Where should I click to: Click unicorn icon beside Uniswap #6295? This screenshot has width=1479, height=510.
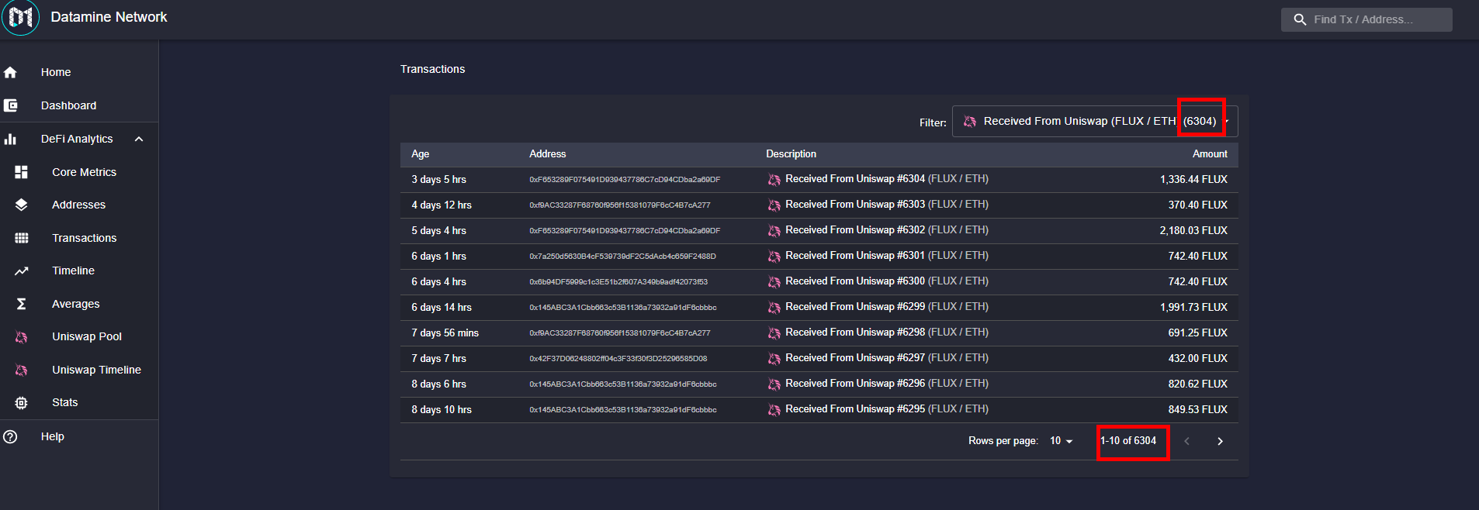[x=774, y=409]
